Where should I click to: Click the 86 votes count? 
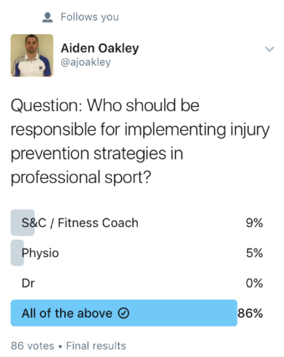(x=32, y=345)
